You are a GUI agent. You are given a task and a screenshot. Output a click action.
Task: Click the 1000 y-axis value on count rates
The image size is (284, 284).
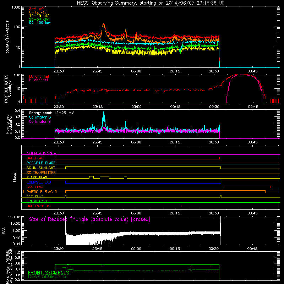coord(16,7)
